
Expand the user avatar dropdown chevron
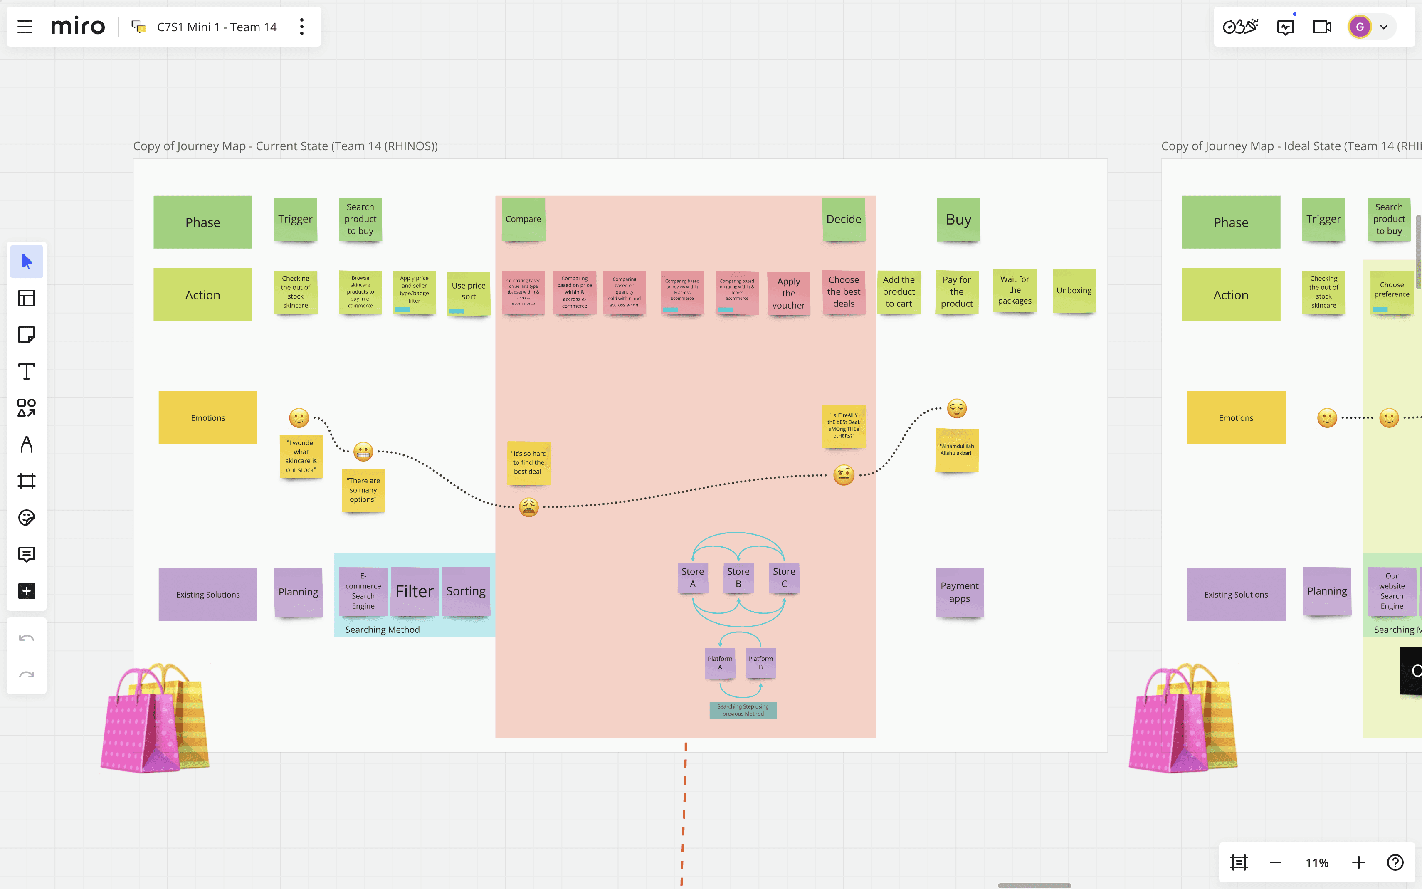(x=1384, y=27)
